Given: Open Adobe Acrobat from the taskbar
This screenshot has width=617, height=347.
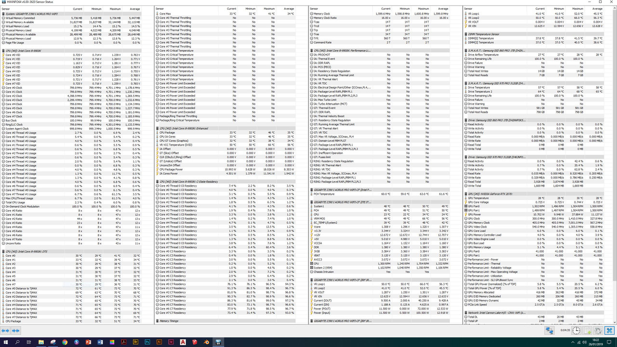Looking at the screenshot, I should [124, 342].
